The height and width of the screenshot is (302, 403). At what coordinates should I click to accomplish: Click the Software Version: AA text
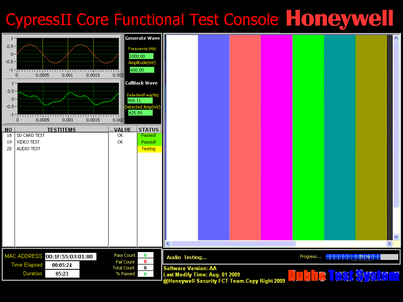coord(190,268)
